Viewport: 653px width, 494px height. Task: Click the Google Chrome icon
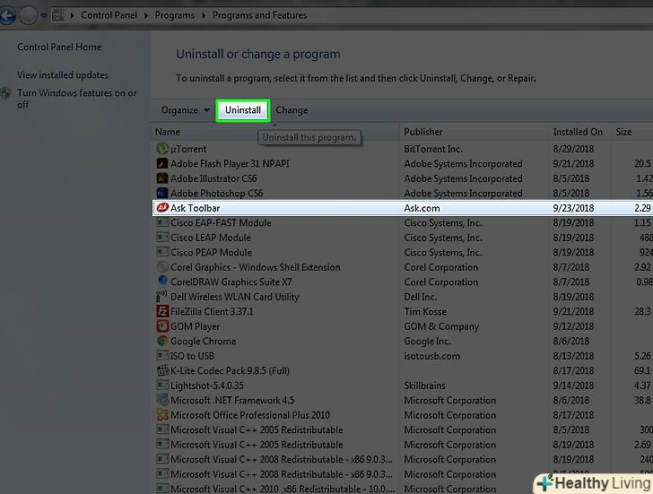point(162,341)
